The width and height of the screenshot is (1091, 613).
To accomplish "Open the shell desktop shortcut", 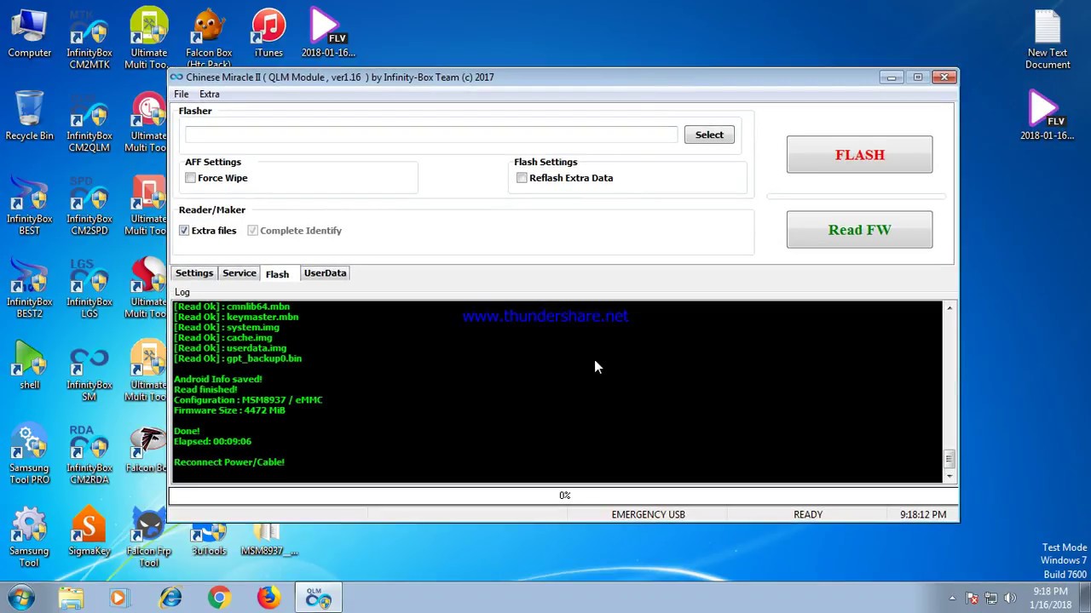I will [x=30, y=366].
